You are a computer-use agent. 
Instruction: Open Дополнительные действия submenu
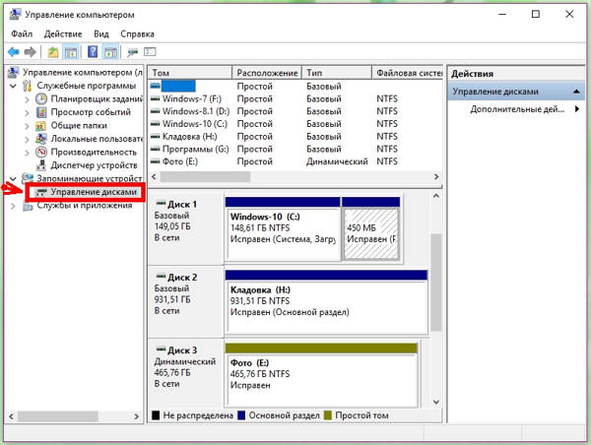(516, 109)
